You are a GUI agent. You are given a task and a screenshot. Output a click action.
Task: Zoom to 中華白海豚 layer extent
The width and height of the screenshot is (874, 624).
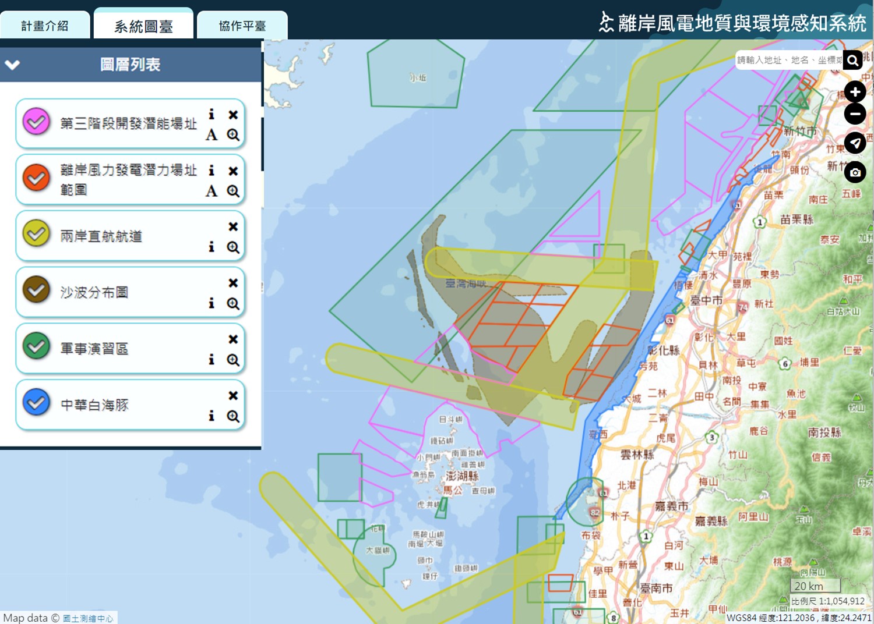click(233, 416)
